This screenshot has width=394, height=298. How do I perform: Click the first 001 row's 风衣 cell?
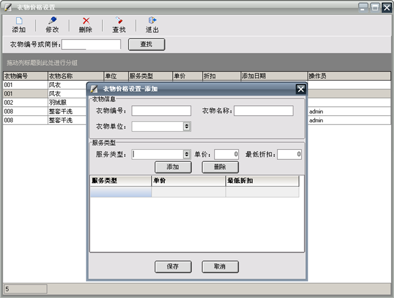click(67, 85)
